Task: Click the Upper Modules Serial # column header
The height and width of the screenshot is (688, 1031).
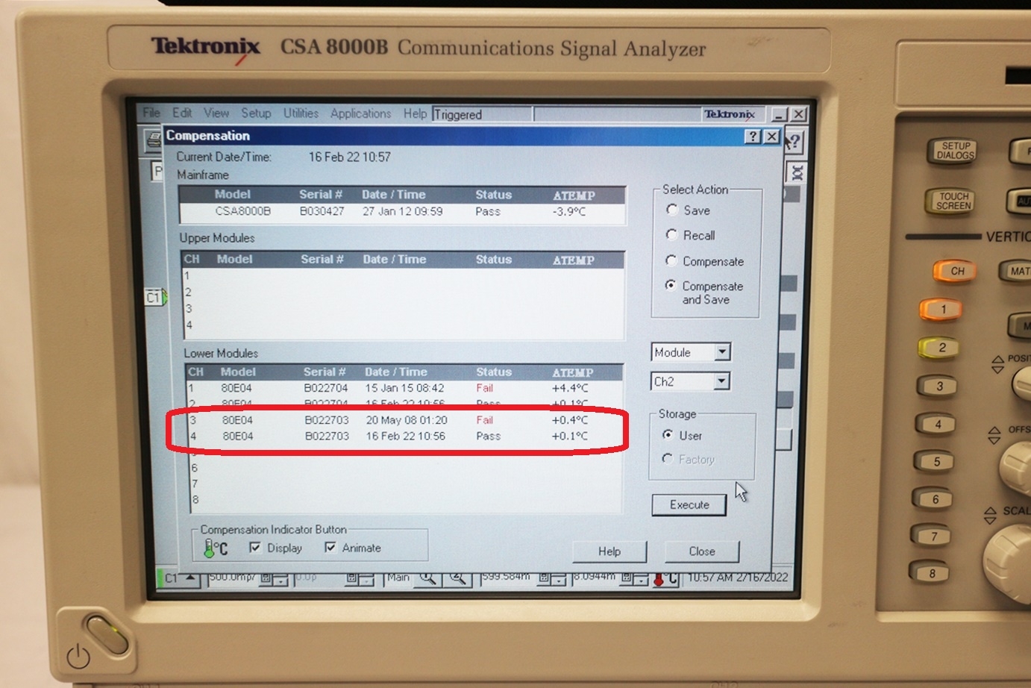Action: (x=322, y=260)
